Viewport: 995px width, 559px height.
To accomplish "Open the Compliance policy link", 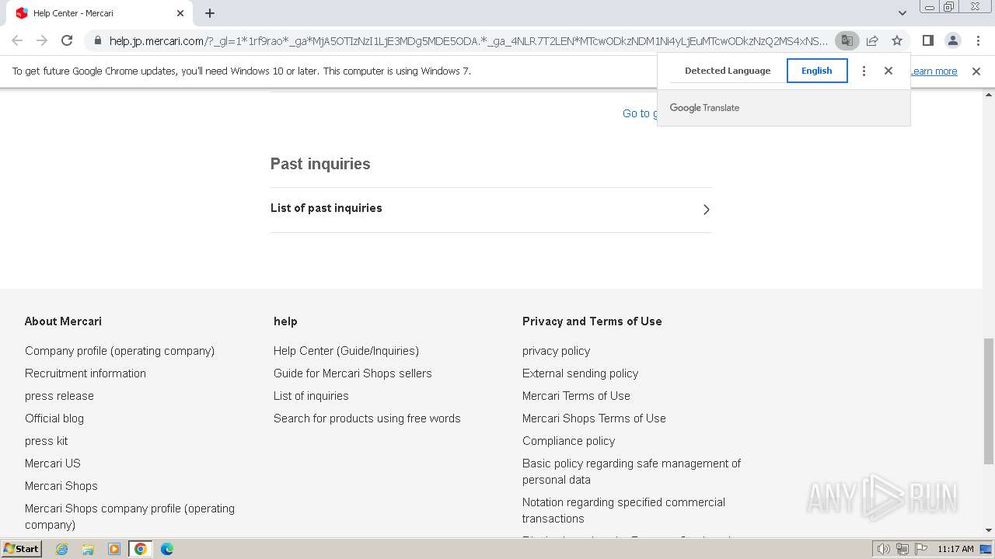I will [568, 441].
